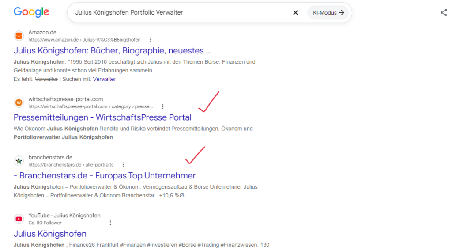Click the Amazon.de site name

click(x=42, y=33)
